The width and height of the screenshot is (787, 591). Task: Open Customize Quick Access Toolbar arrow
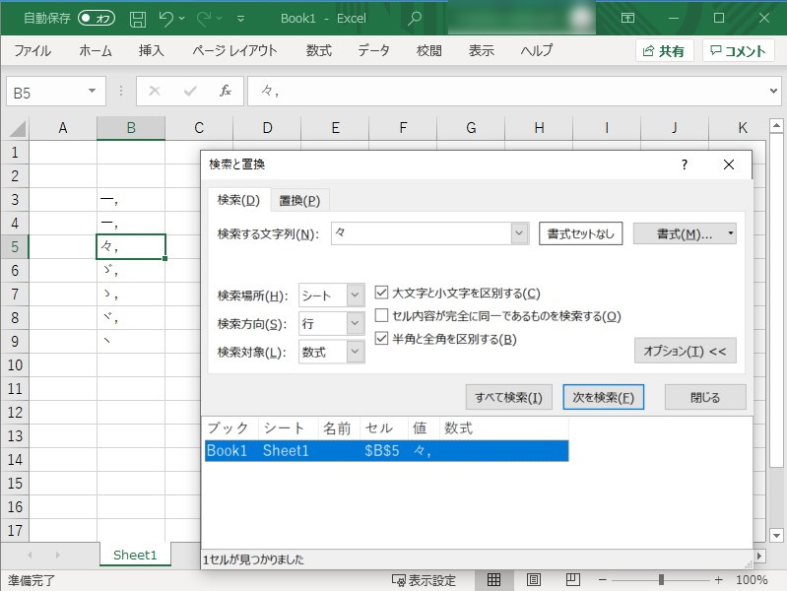click(241, 19)
